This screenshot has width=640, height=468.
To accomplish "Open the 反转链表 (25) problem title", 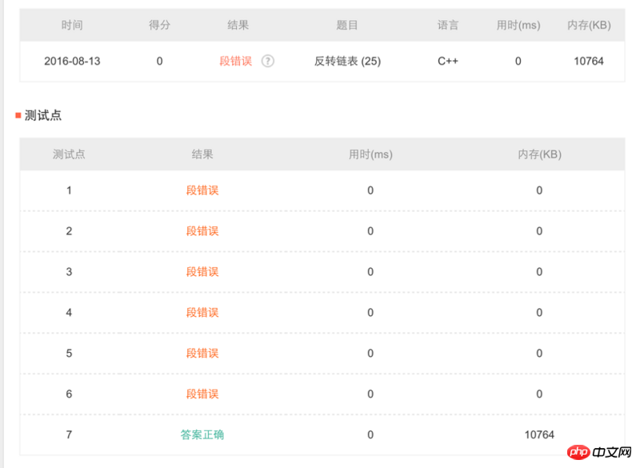I will point(347,62).
